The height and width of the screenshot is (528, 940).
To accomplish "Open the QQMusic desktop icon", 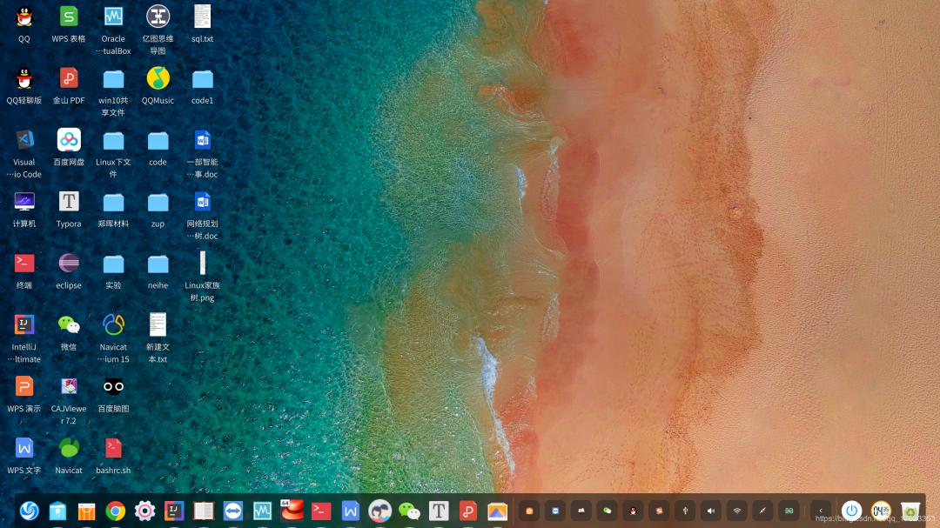I will 158,79.
